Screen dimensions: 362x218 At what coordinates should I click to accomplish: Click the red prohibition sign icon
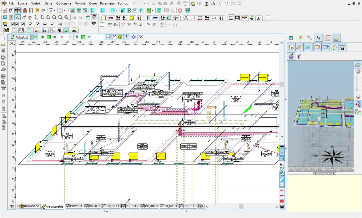(x=180, y=10)
